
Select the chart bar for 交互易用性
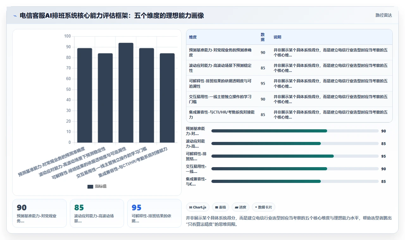click(146, 95)
